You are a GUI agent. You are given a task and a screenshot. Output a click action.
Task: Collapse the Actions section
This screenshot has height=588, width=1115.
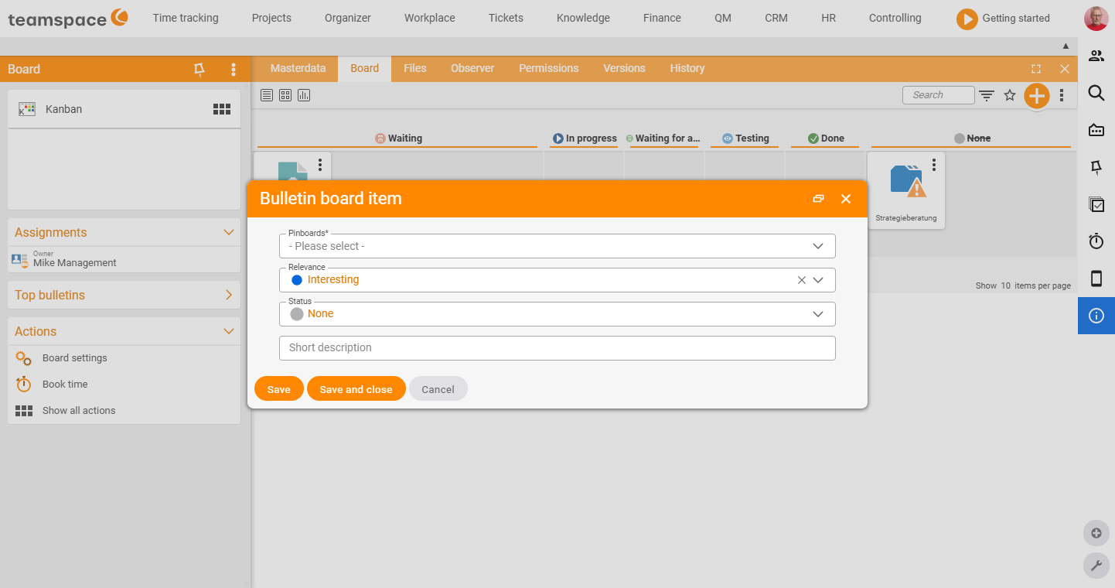(x=229, y=331)
